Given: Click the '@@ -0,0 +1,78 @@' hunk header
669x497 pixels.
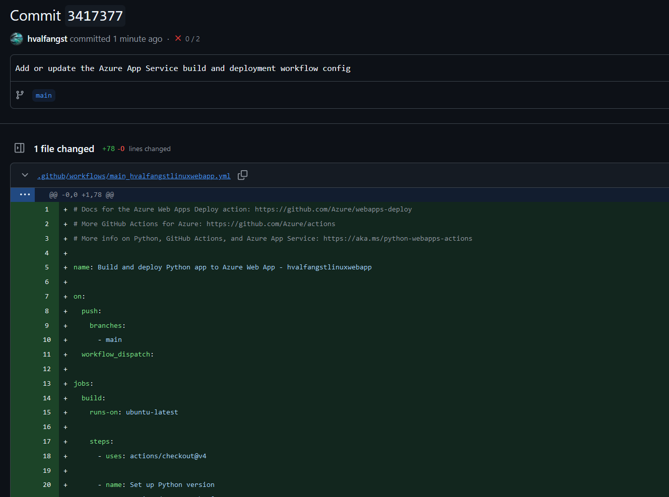Looking at the screenshot, I should [x=82, y=195].
